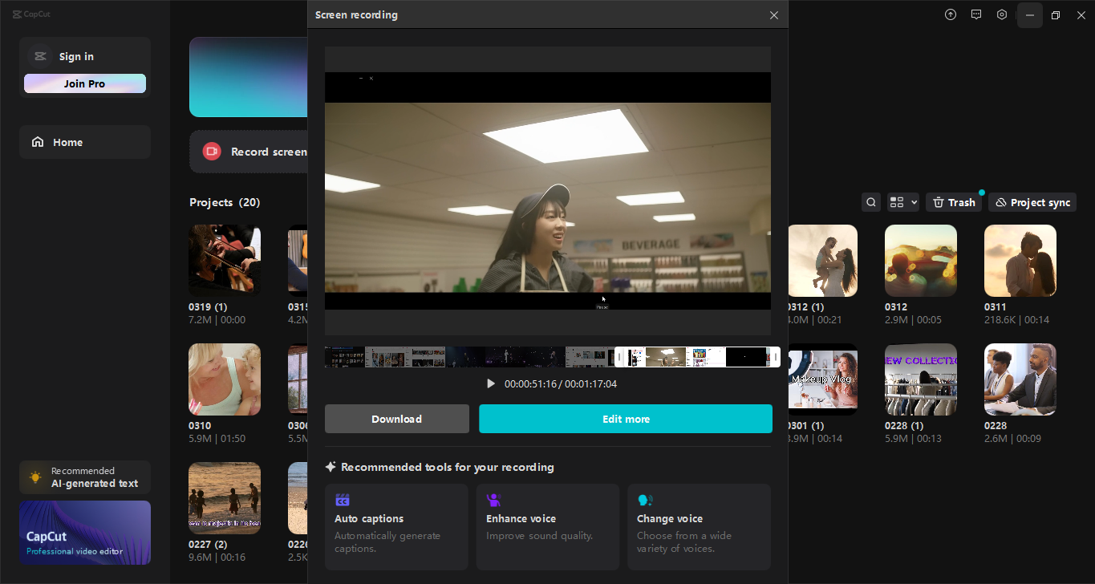This screenshot has width=1095, height=584.
Task: Click Edit more for the recording
Action: 626,418
